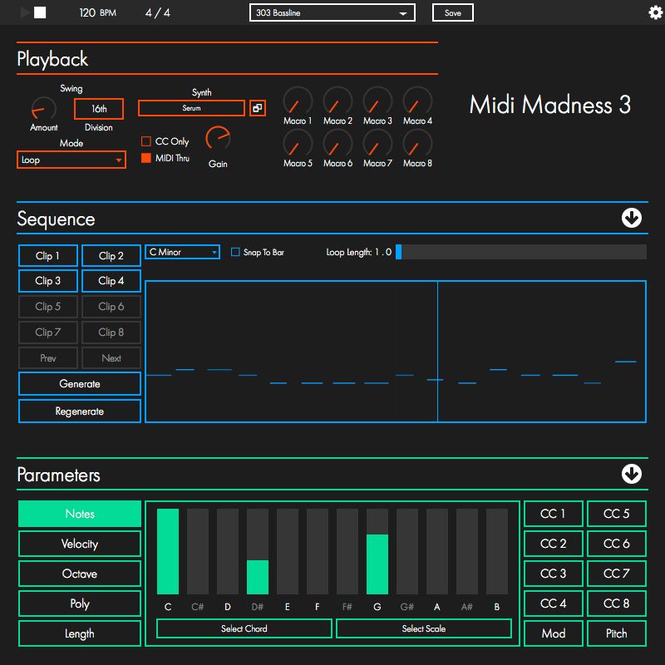Open the settings gear in the top-right corner
Viewport: 665px width, 665px height.
[653, 12]
